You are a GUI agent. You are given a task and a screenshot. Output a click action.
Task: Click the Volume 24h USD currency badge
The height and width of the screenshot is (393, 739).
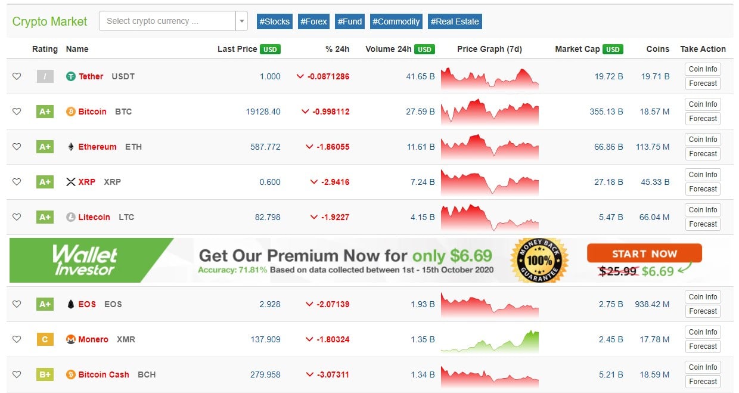click(424, 49)
